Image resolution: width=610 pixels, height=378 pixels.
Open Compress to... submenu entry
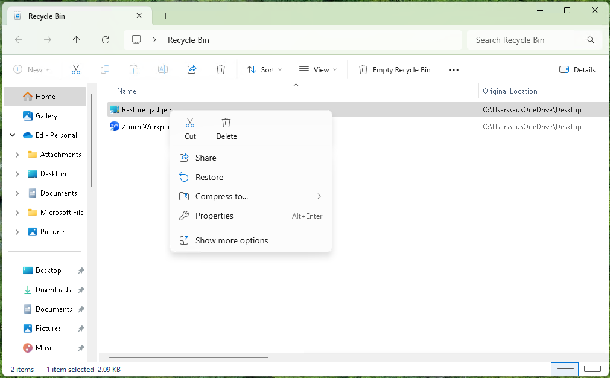(251, 196)
